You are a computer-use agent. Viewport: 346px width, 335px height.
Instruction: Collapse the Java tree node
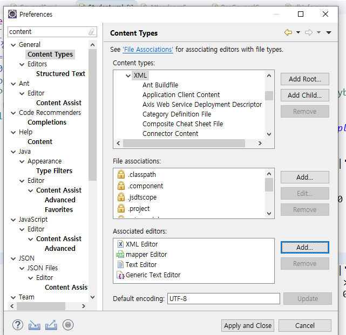[13, 152]
